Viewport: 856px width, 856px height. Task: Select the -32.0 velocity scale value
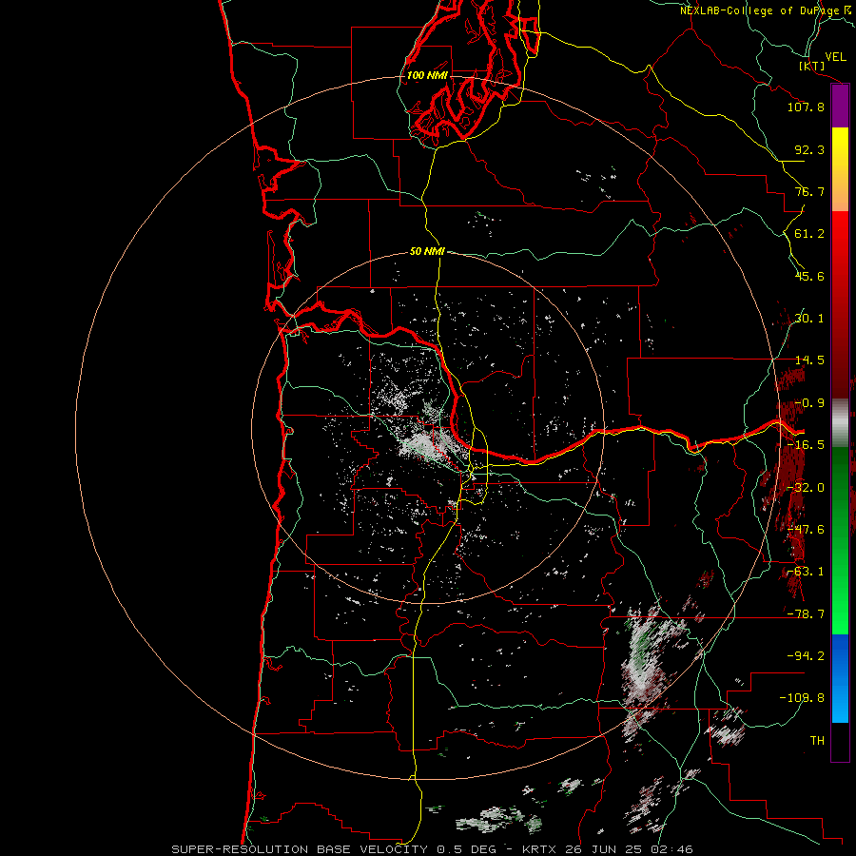click(806, 488)
